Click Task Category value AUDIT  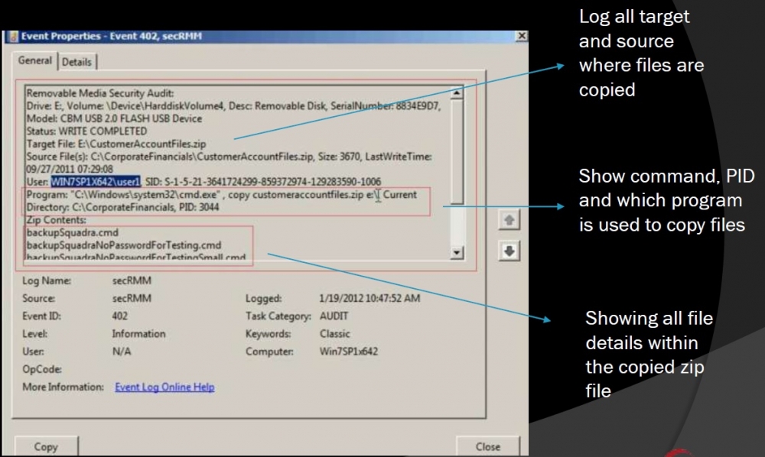point(334,316)
